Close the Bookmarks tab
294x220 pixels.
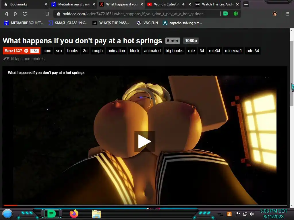[x=46, y=4]
